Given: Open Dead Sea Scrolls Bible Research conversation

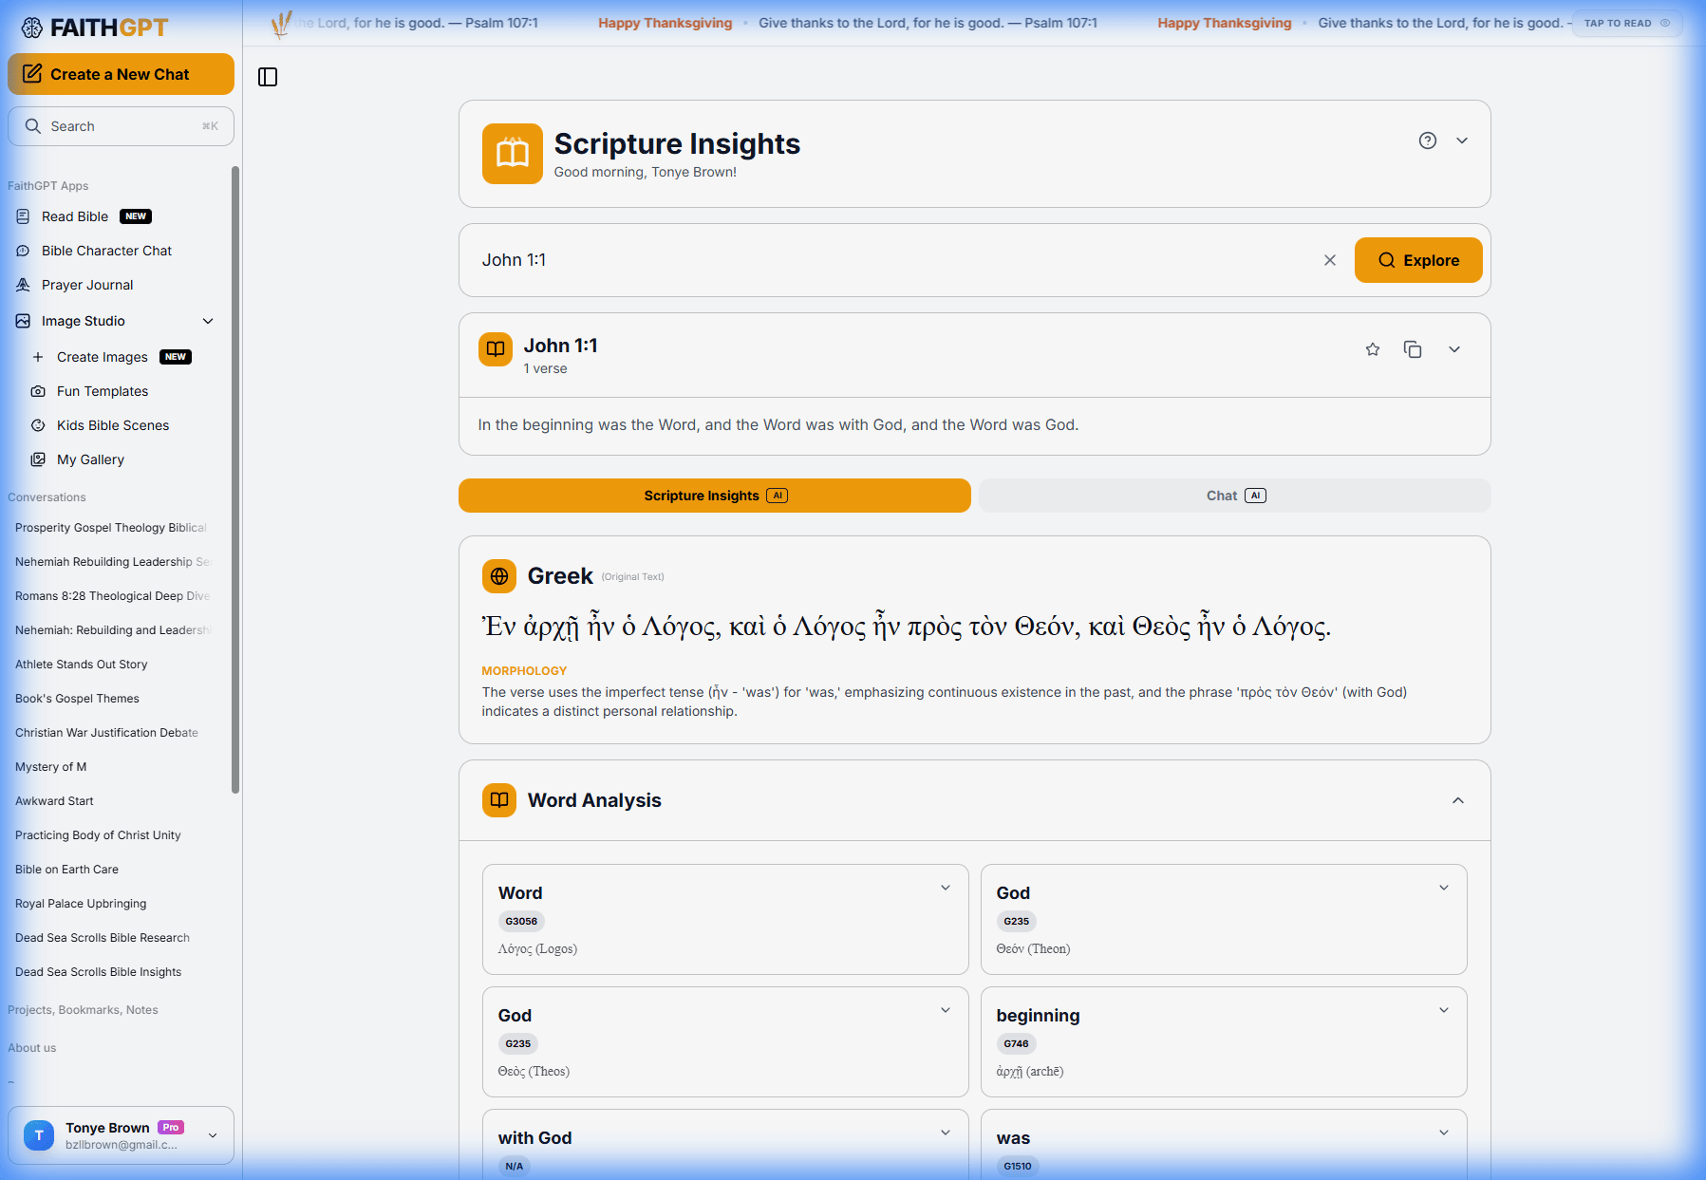Looking at the screenshot, I should coord(103,938).
